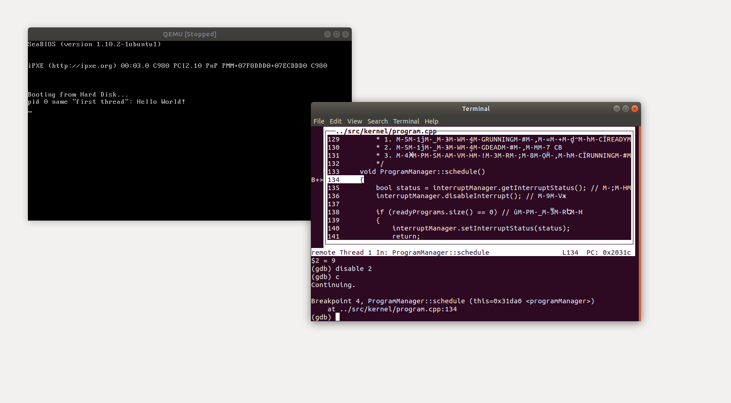Expand the View menu

tap(354, 121)
